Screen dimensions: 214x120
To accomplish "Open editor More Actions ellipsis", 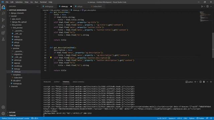I will [211, 6].
